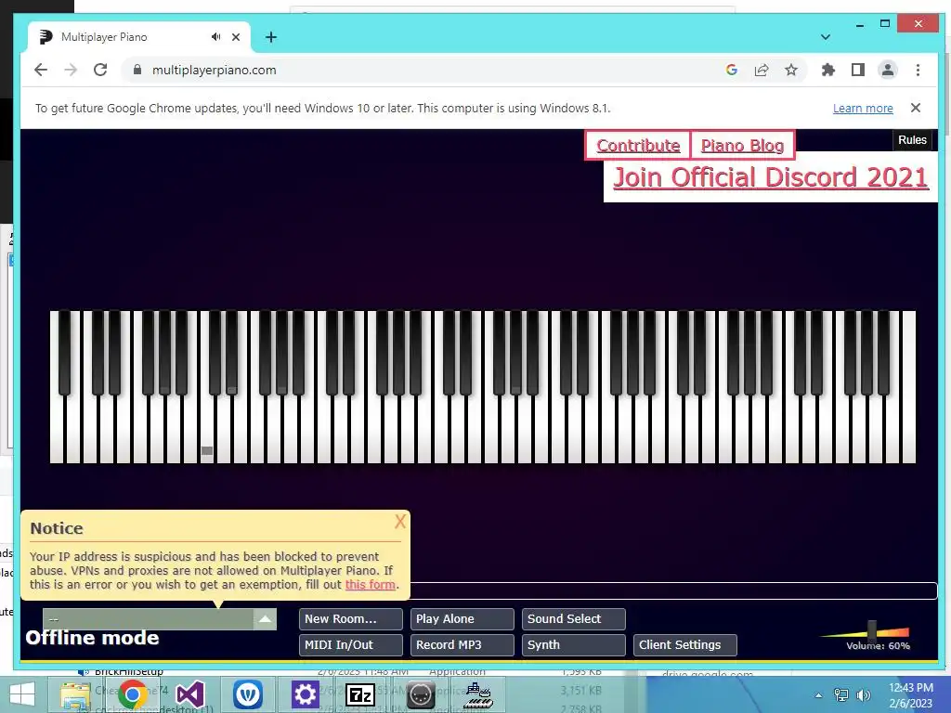The image size is (951, 713).
Task: Open 'this form' exemption link
Action: coord(370,585)
